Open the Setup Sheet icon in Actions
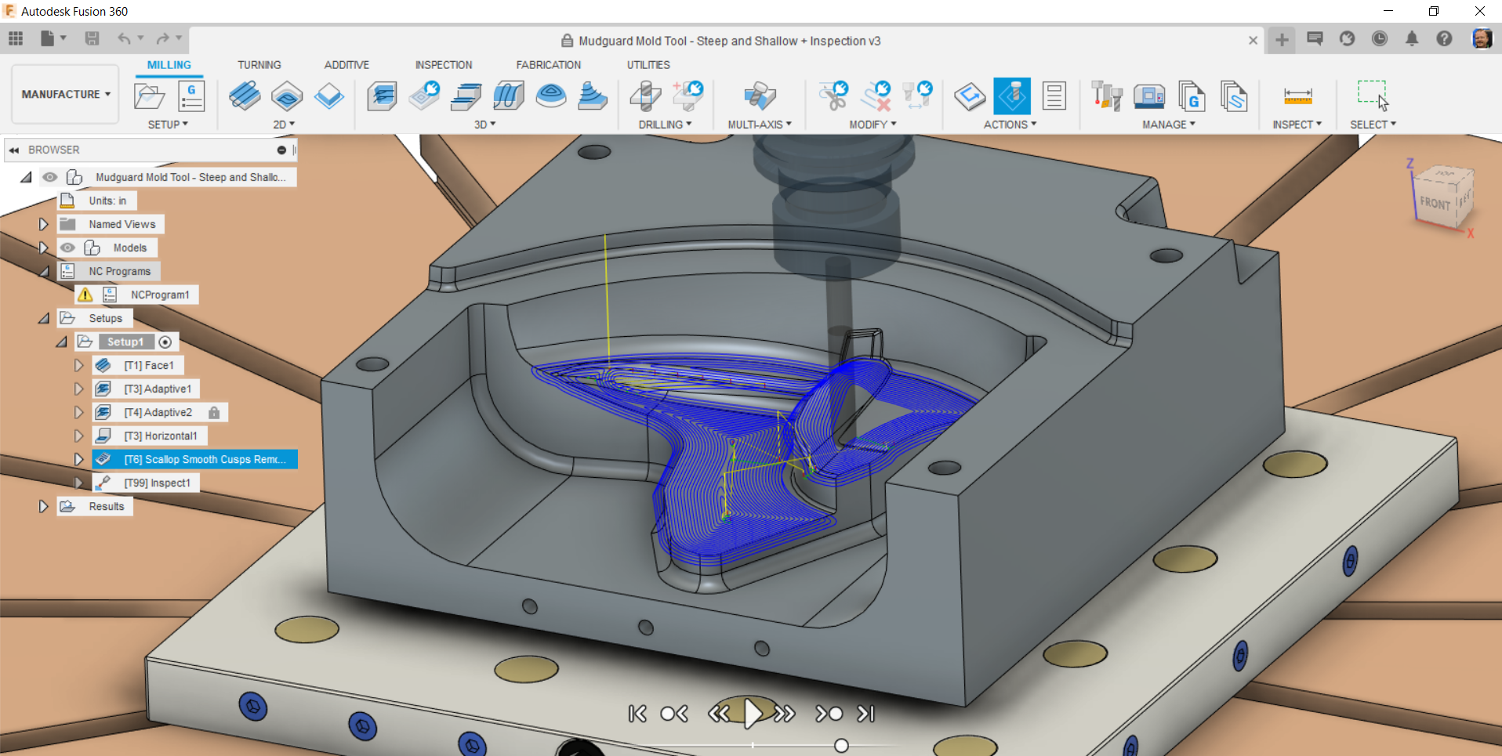Screen dimensions: 1502x756 pyautogui.click(x=1054, y=97)
